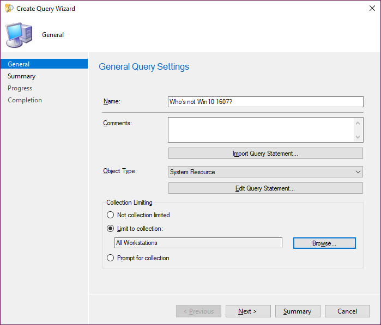Go to the Summary wizard step
Viewport: 381px width, 325px height.
click(x=22, y=76)
